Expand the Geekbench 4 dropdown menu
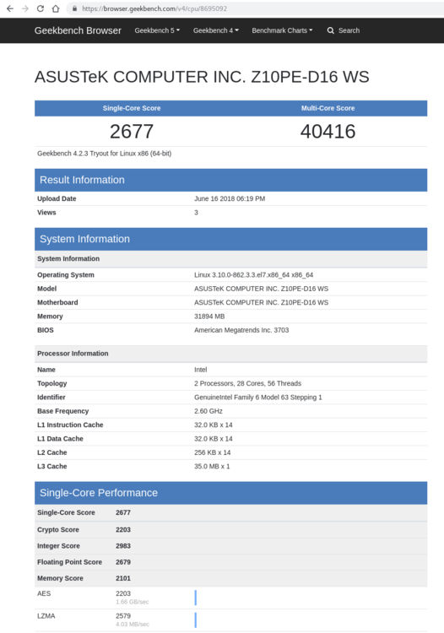The height and width of the screenshot is (633, 444). coord(216,30)
